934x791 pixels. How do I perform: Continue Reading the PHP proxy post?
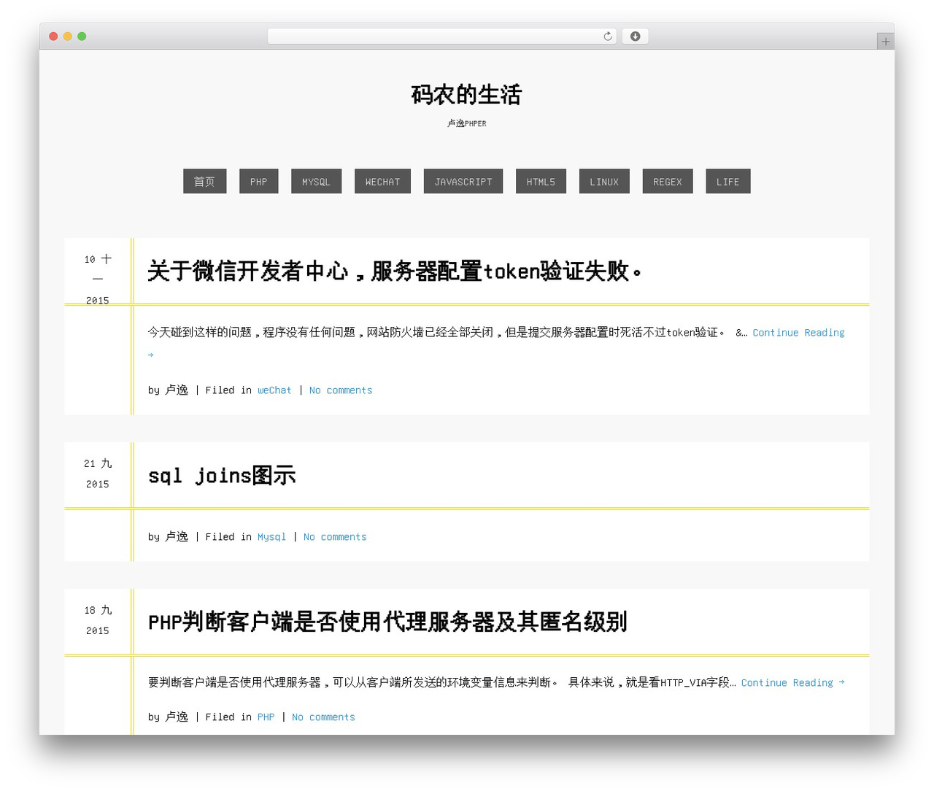792,683
